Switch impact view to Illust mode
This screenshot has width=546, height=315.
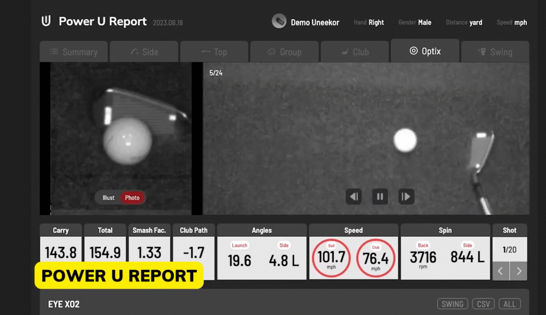point(109,198)
